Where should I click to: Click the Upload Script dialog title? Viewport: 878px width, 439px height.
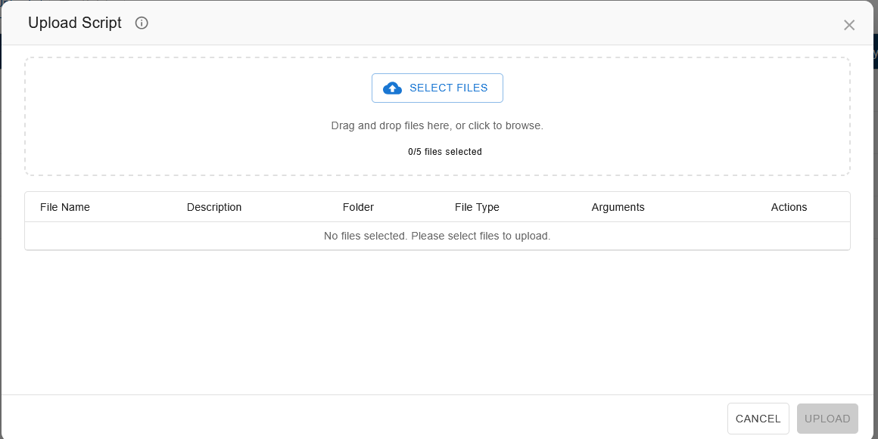75,23
